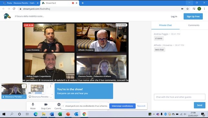
Task: Open Cam/Mic settings gear icon
Action: point(59,104)
